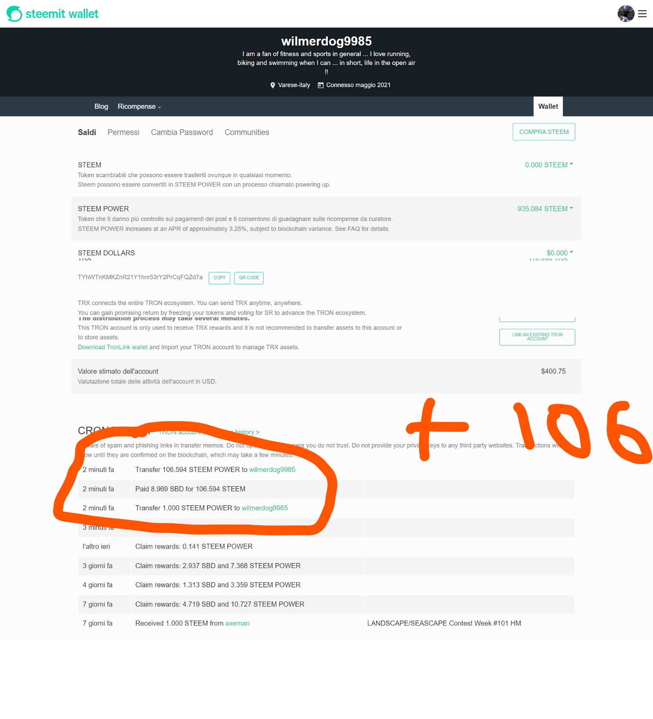653x719 pixels.
Task: Click the TRON address TYhWTnKMKZnR21Y1hnr53rY2PrCqFQZd7a
Action: point(140,277)
